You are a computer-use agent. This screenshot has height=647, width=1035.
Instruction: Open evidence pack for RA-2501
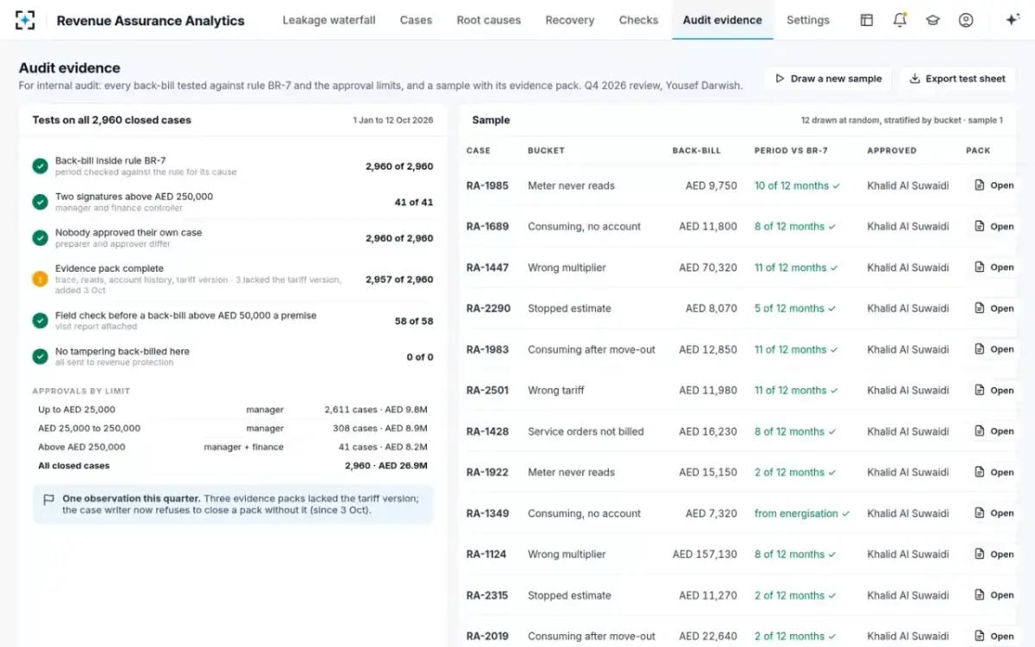point(994,390)
